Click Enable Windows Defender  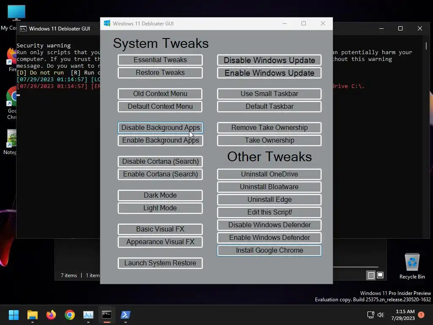coord(269,238)
